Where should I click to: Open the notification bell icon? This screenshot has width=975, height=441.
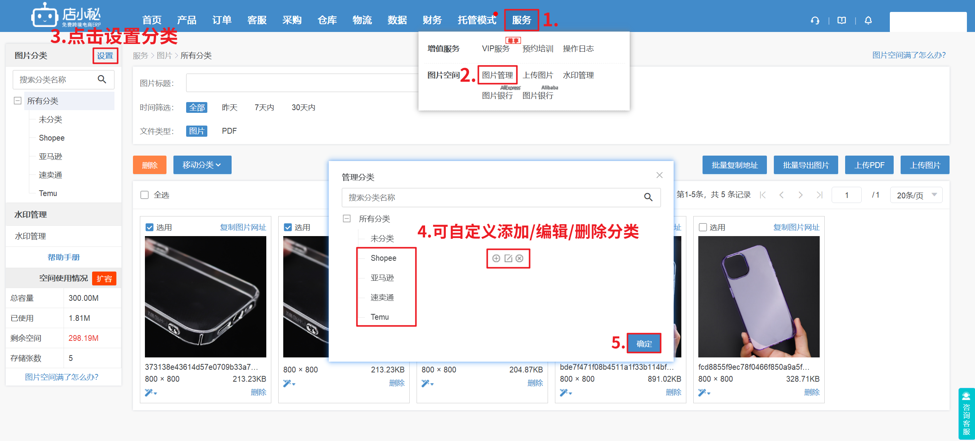coord(868,20)
